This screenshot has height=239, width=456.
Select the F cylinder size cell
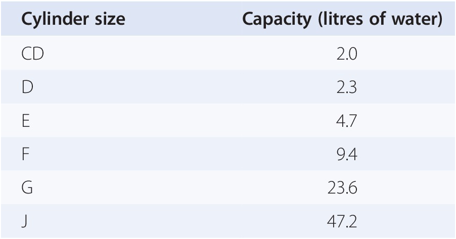pyautogui.click(x=25, y=155)
